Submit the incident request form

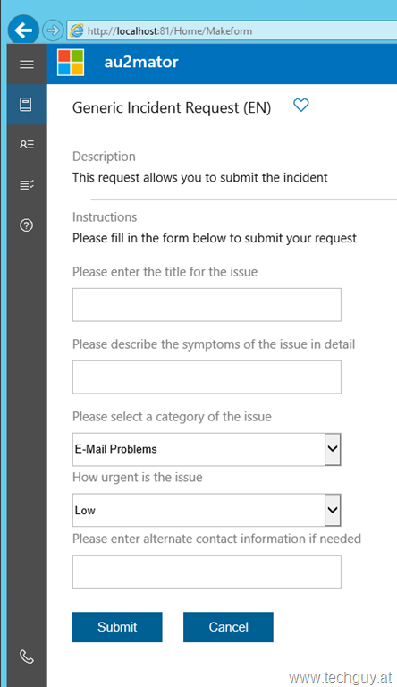(117, 627)
